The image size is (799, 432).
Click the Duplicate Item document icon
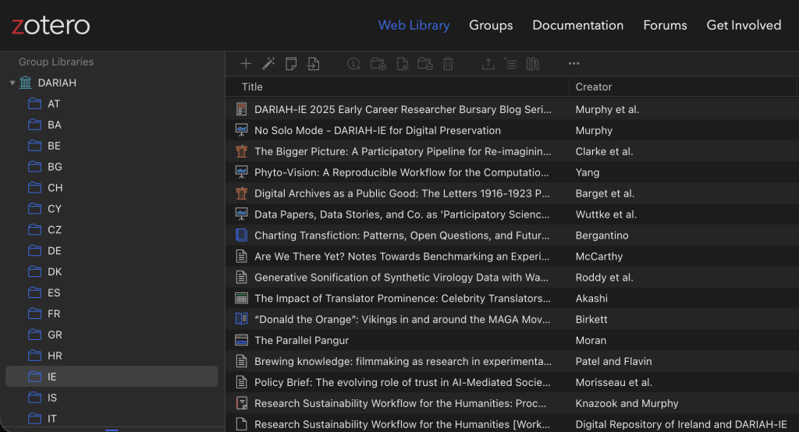tap(403, 64)
